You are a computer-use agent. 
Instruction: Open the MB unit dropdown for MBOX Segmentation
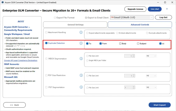(151, 56)
